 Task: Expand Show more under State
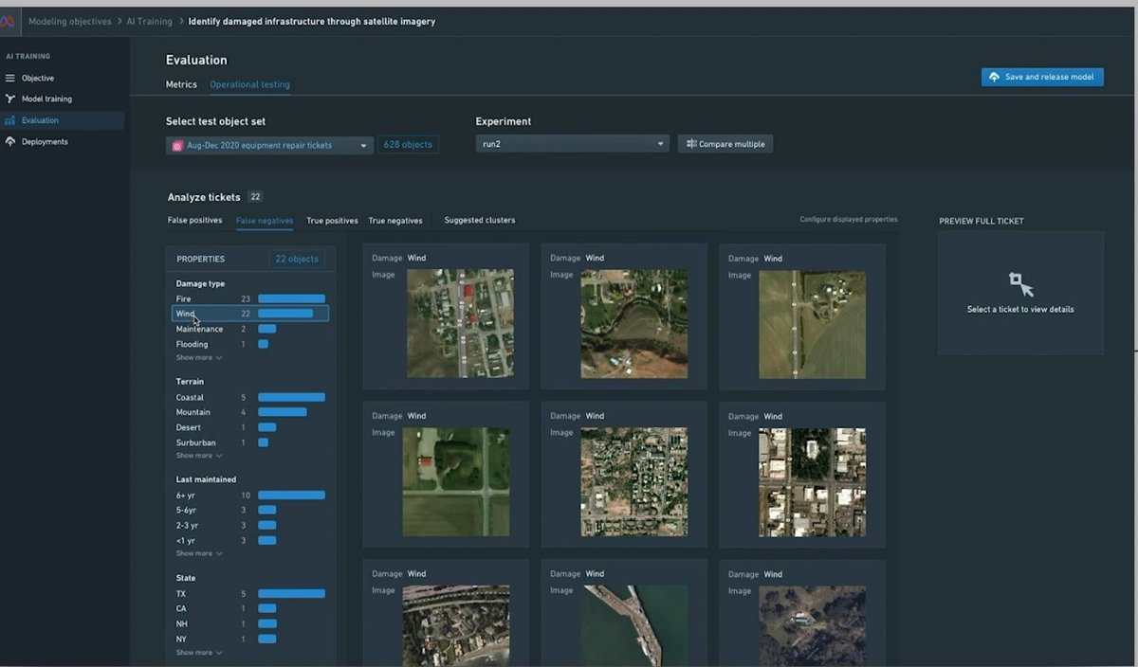point(199,653)
